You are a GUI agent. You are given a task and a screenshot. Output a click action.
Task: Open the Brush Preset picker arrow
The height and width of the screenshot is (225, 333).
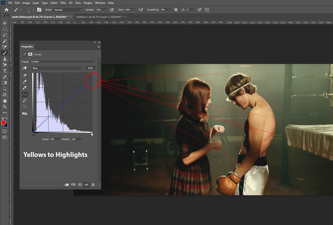click(x=33, y=10)
